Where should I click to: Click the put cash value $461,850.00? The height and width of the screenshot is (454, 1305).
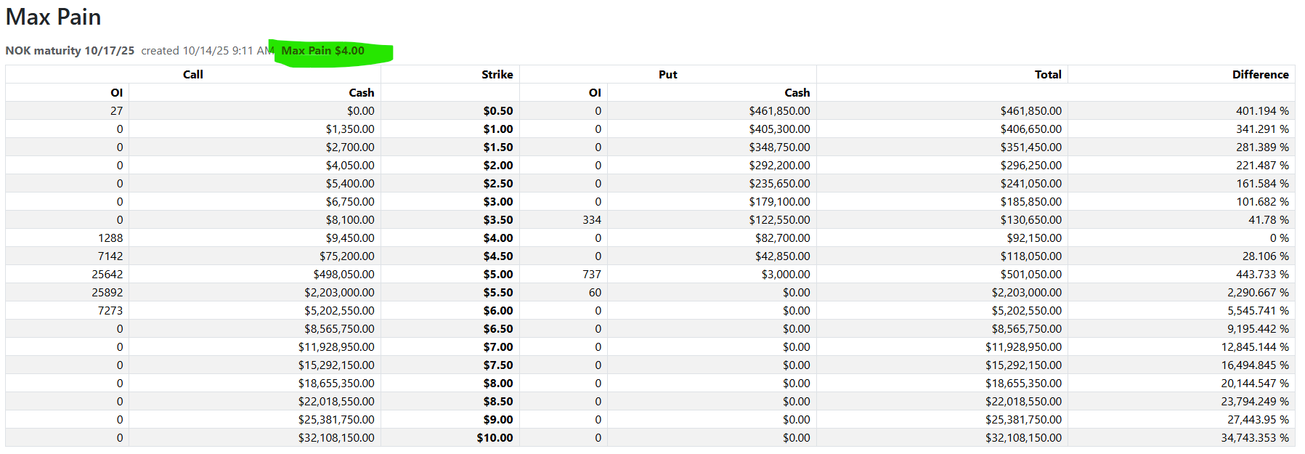point(779,111)
